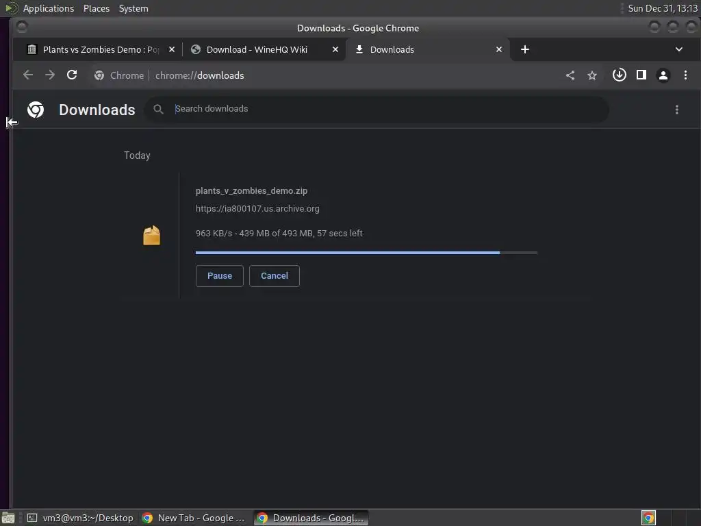Reload the downloads page
The height and width of the screenshot is (526, 701).
[x=72, y=75]
